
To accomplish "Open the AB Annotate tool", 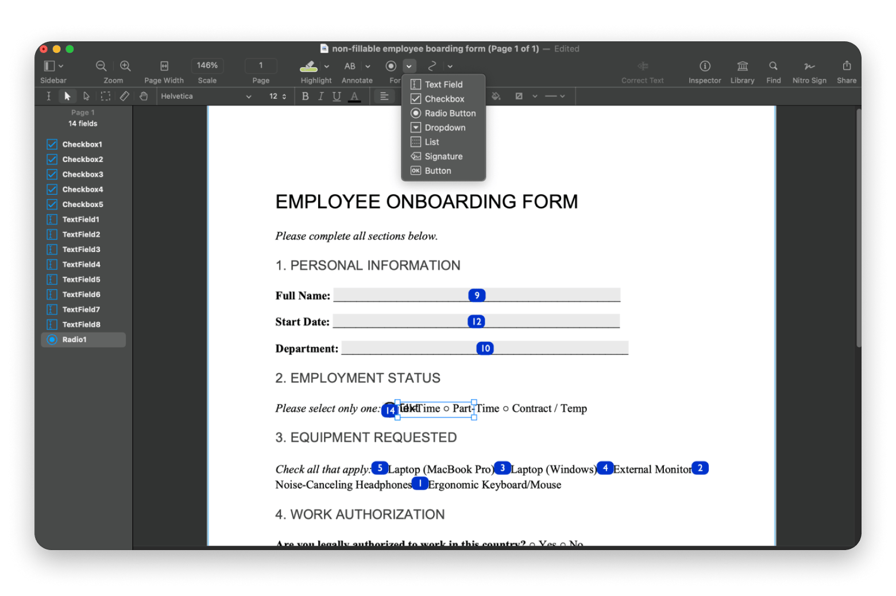I will point(350,66).
